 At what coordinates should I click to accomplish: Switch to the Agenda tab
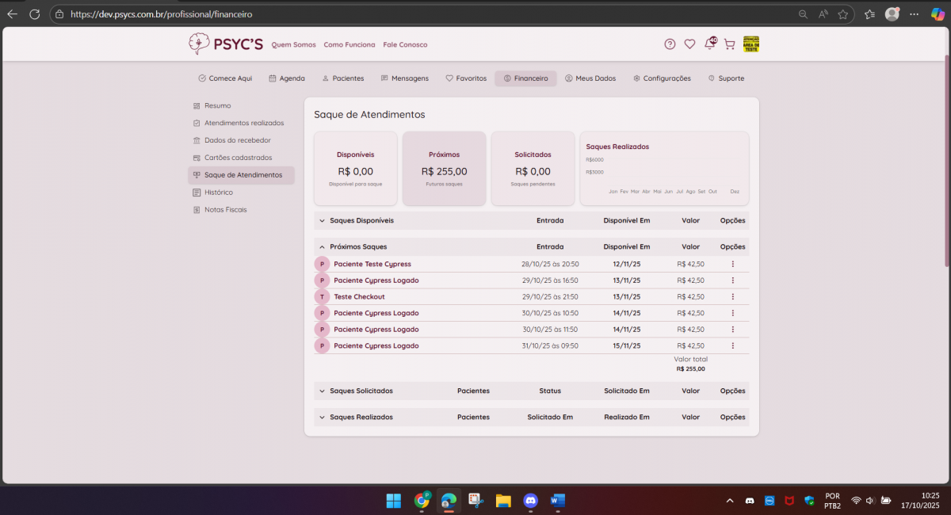coord(287,78)
